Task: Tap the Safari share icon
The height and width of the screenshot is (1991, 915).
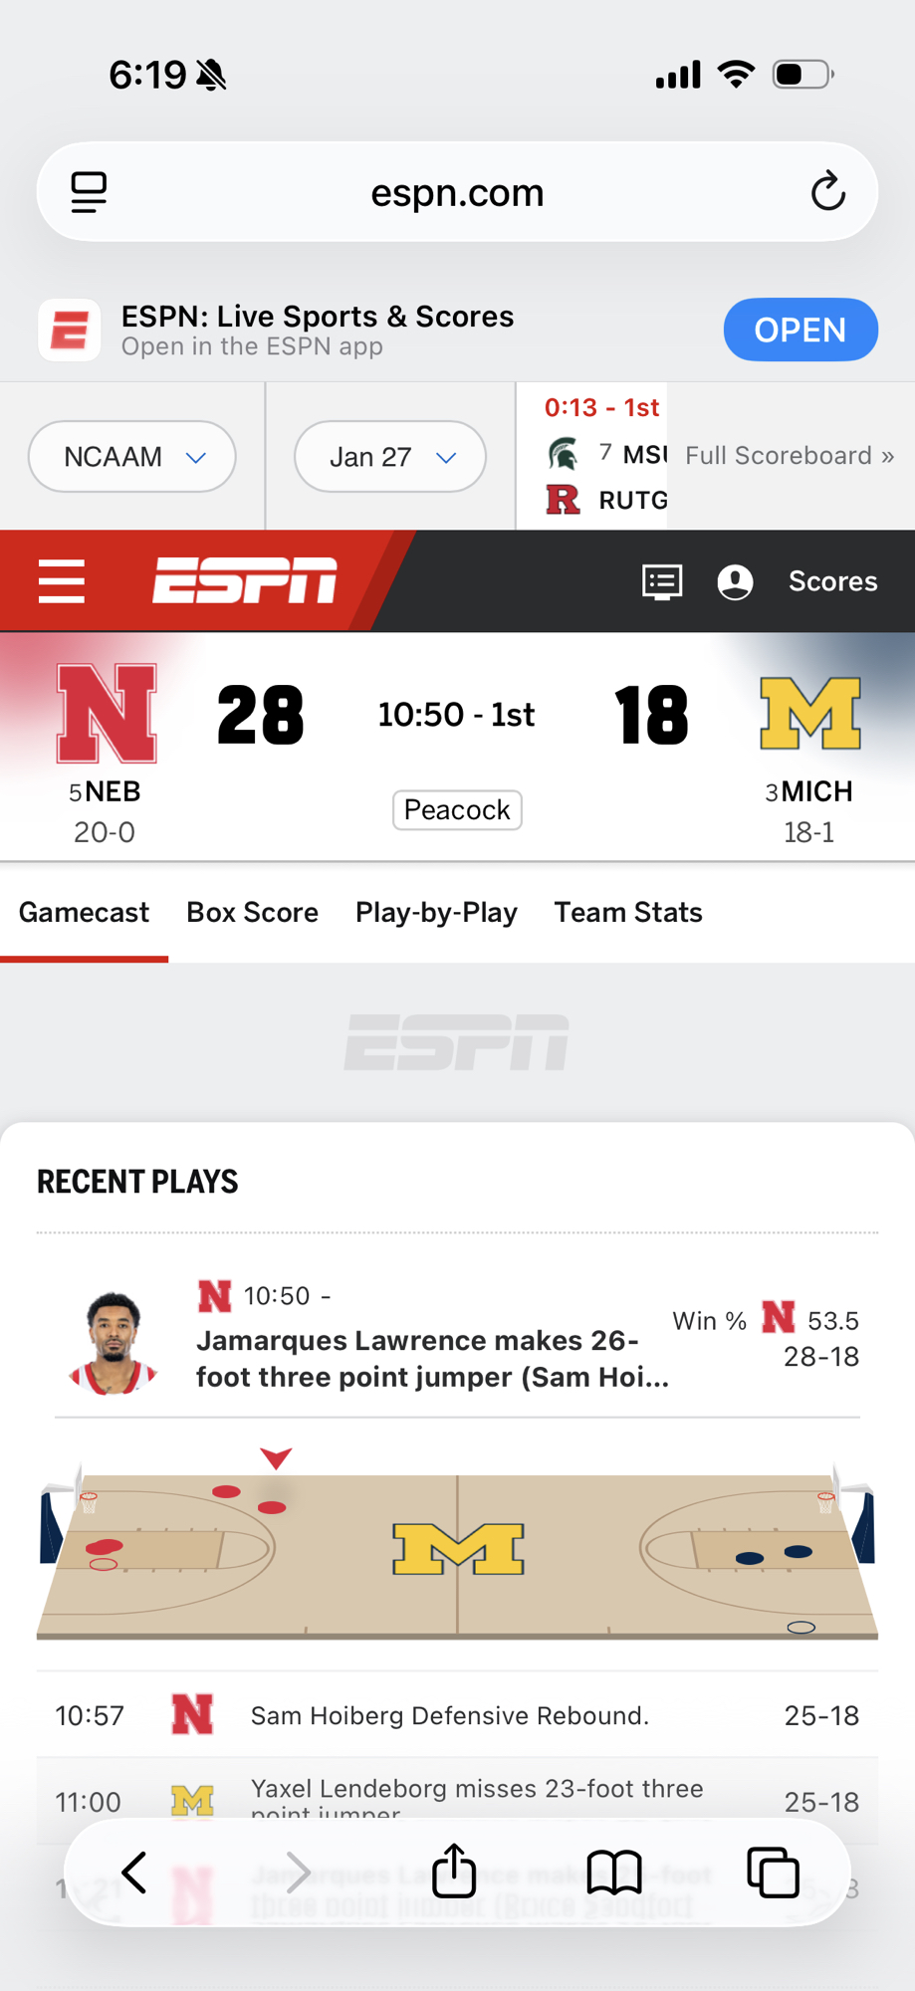Action: coord(454,1872)
